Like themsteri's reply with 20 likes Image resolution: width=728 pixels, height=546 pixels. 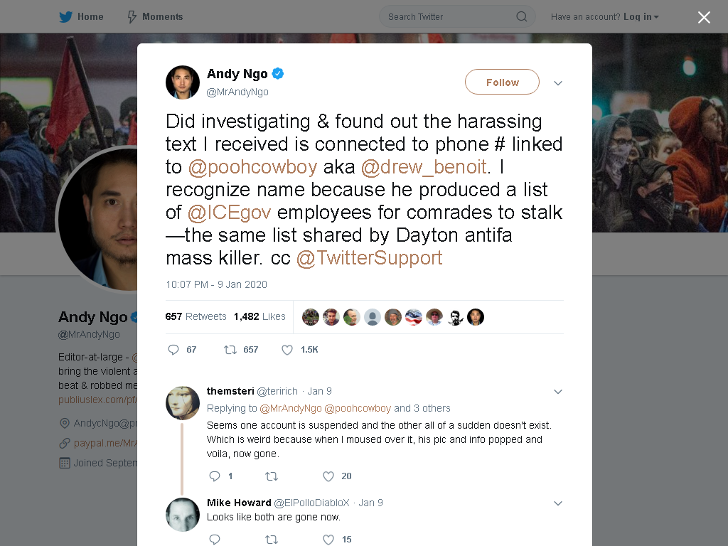click(328, 476)
